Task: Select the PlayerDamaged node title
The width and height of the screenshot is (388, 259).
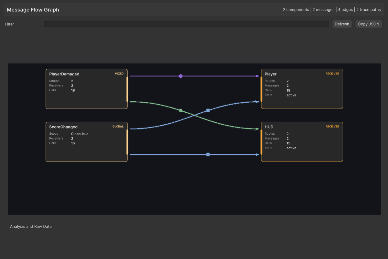Action: pyautogui.click(x=64, y=74)
